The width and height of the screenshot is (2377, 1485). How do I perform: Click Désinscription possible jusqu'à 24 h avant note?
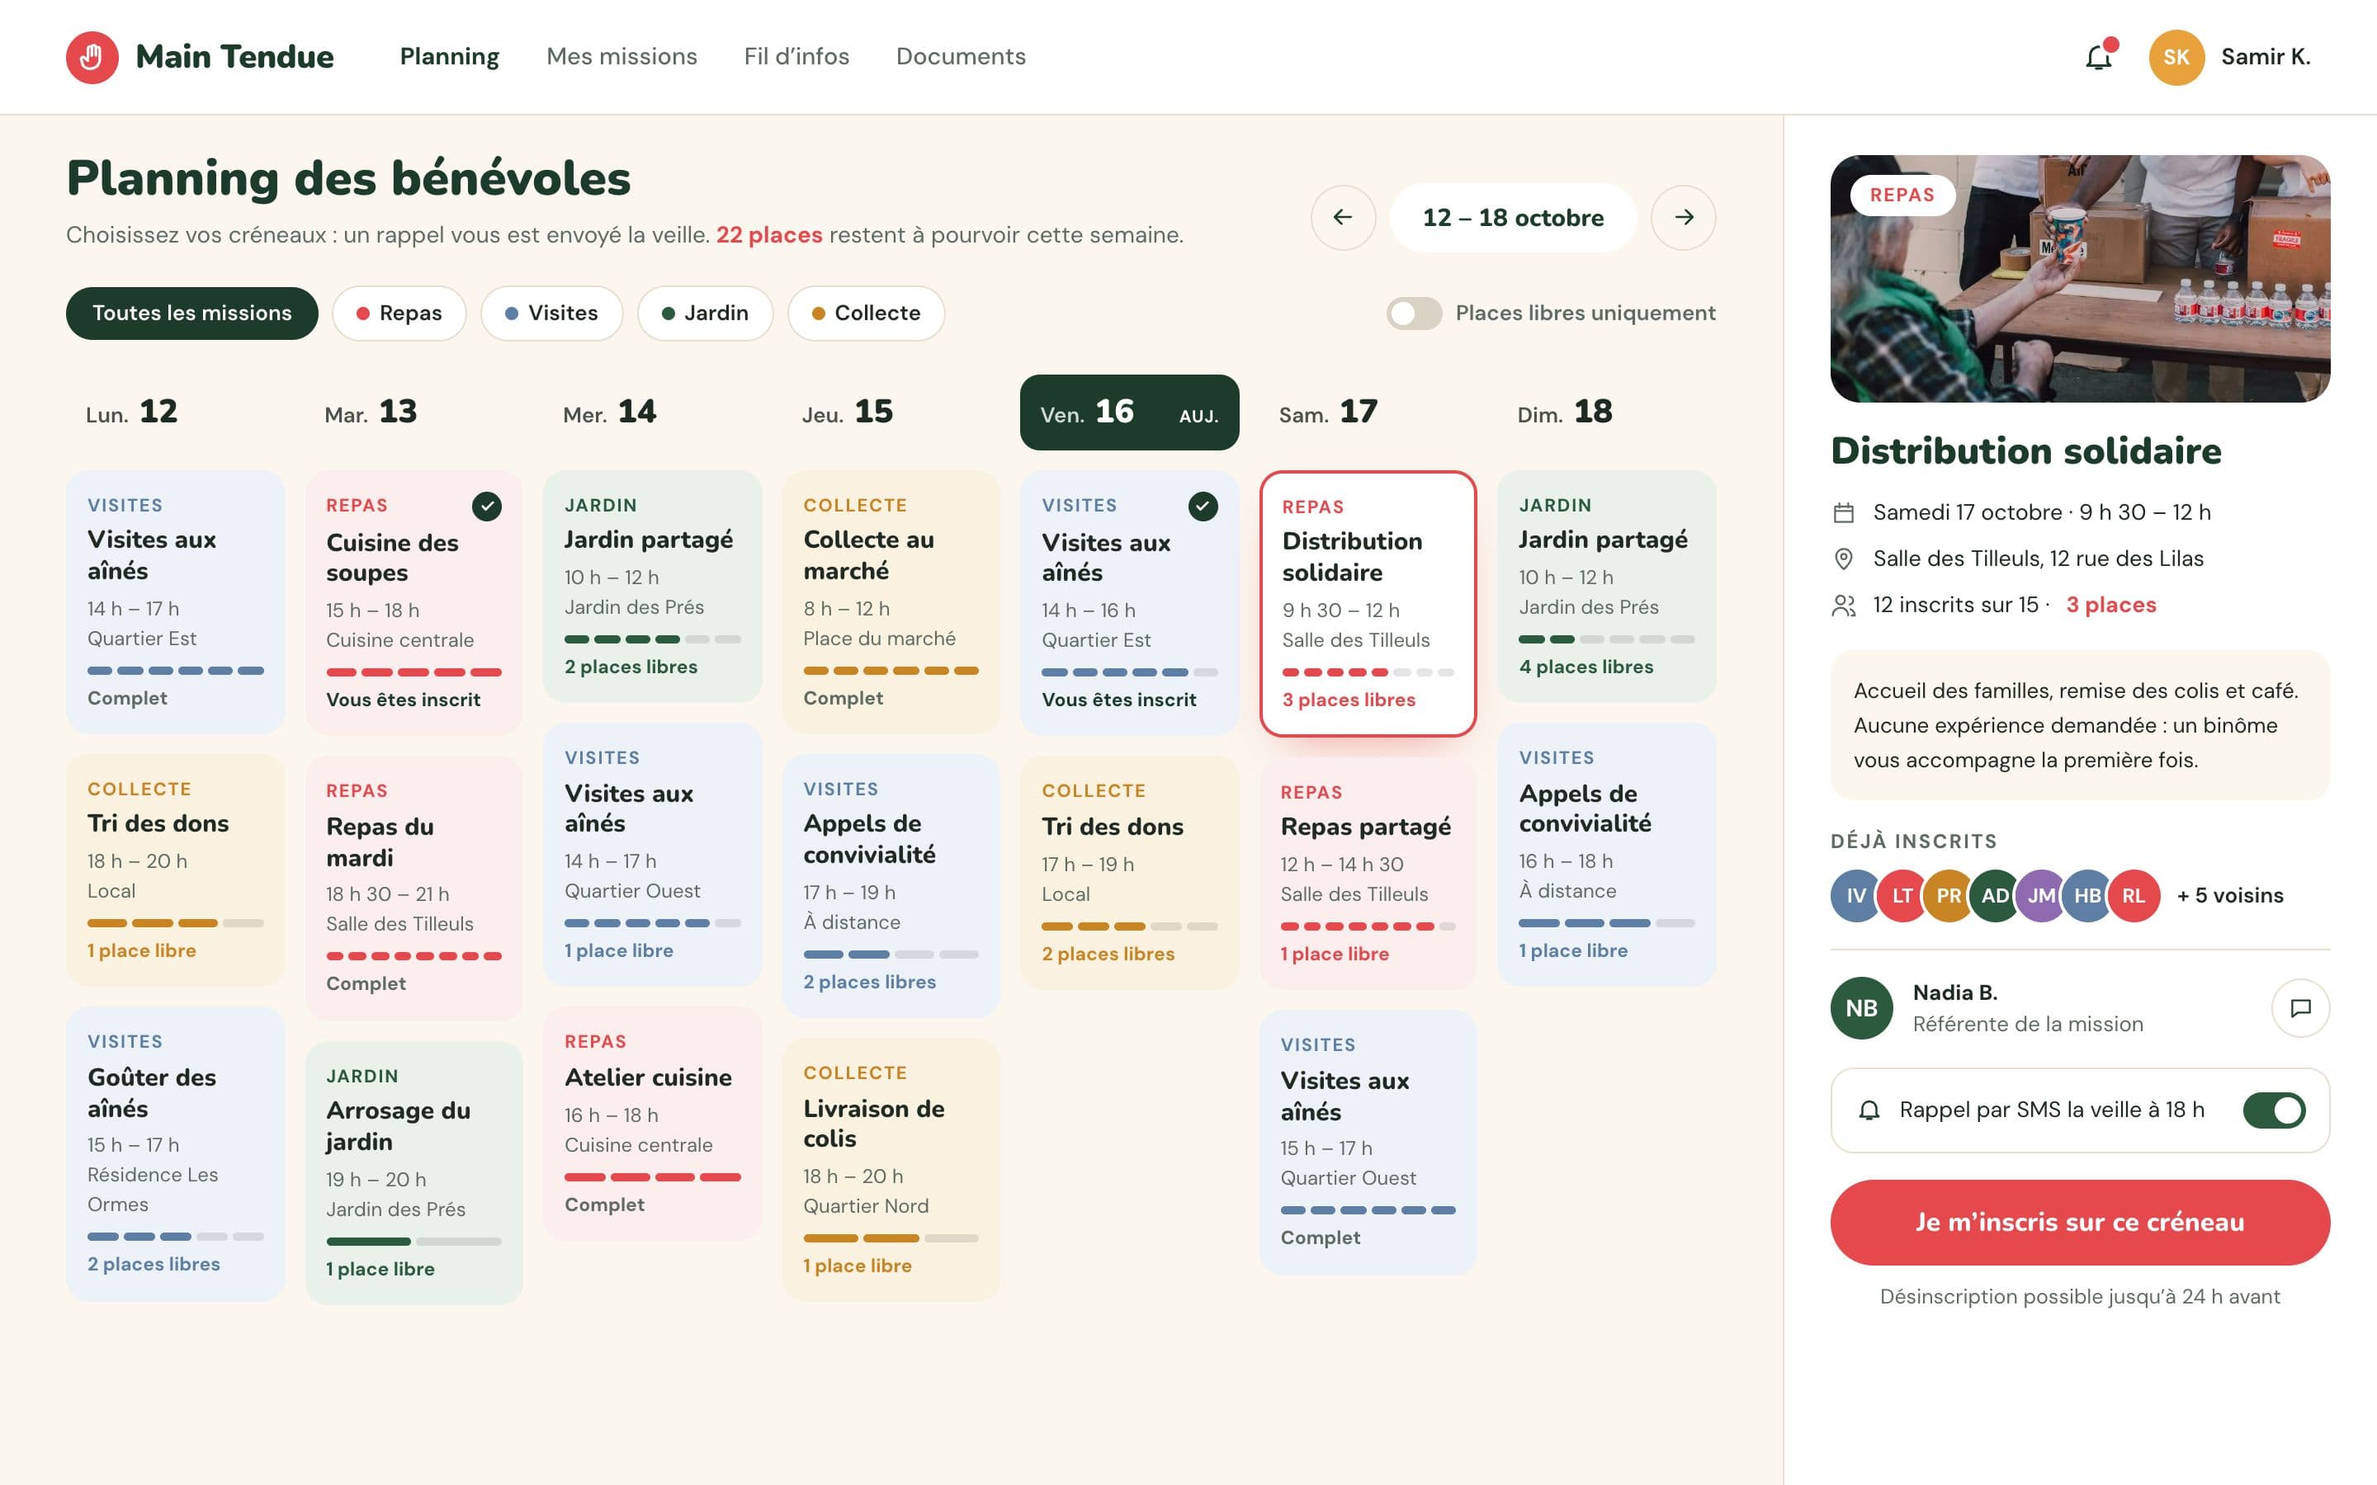click(x=2079, y=1296)
